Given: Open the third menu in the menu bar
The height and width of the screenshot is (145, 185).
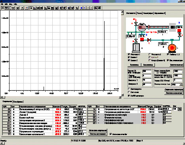Looking at the screenshot, I should tap(11, 4).
